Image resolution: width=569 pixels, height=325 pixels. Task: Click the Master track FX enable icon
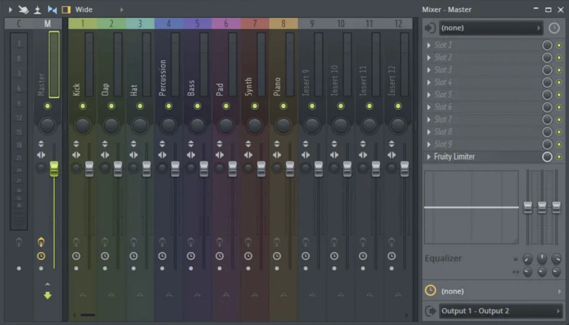(41, 242)
